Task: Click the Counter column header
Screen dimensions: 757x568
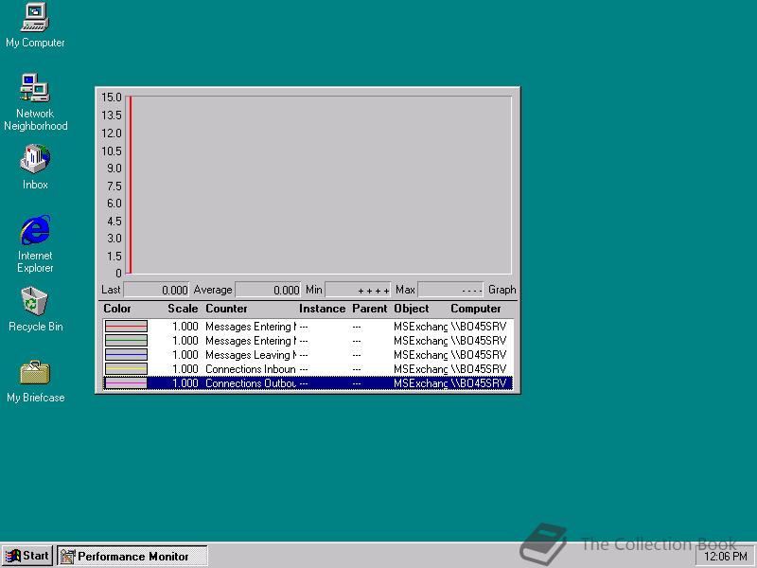Action: coord(226,309)
